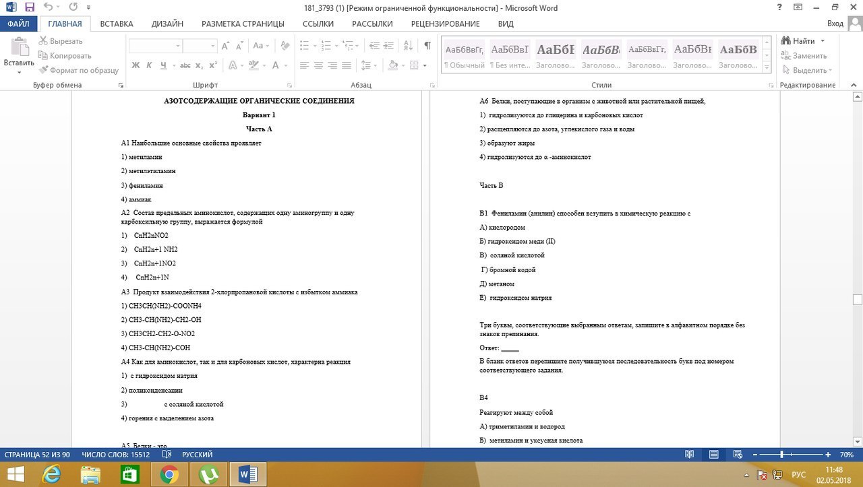Open the font size combo box
This screenshot has width=863, height=487.
point(200,46)
